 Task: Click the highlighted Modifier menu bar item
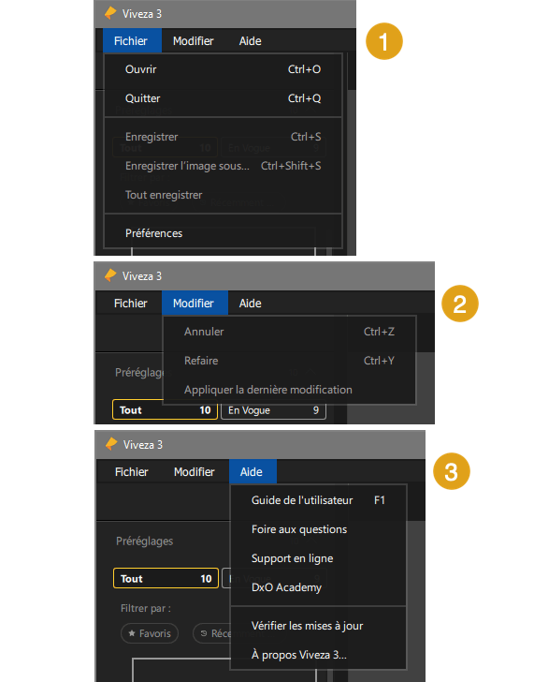(x=195, y=304)
